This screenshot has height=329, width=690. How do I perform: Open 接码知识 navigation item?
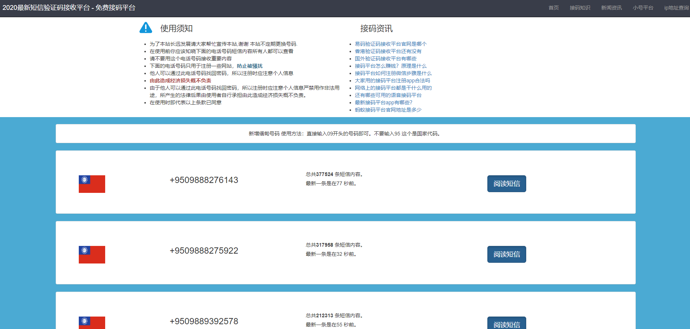[x=580, y=8]
